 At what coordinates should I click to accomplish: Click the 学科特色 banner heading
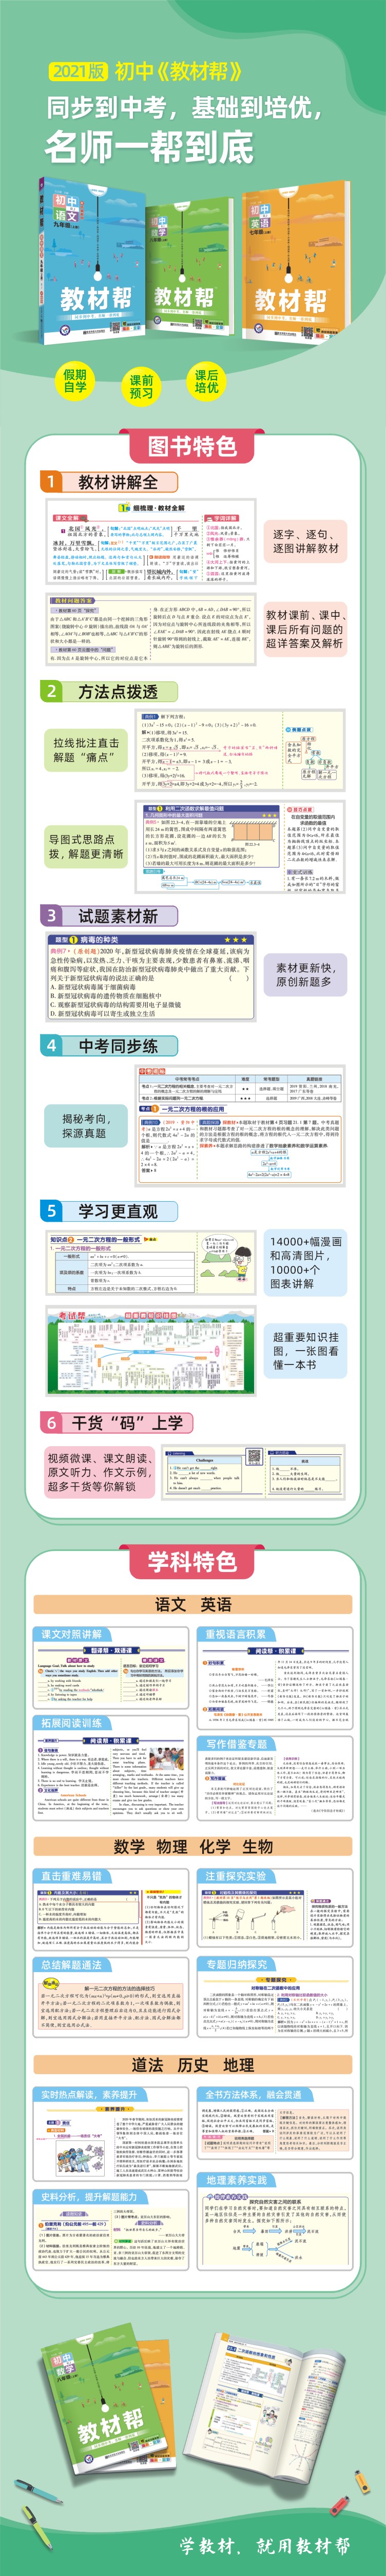pos(192,1561)
